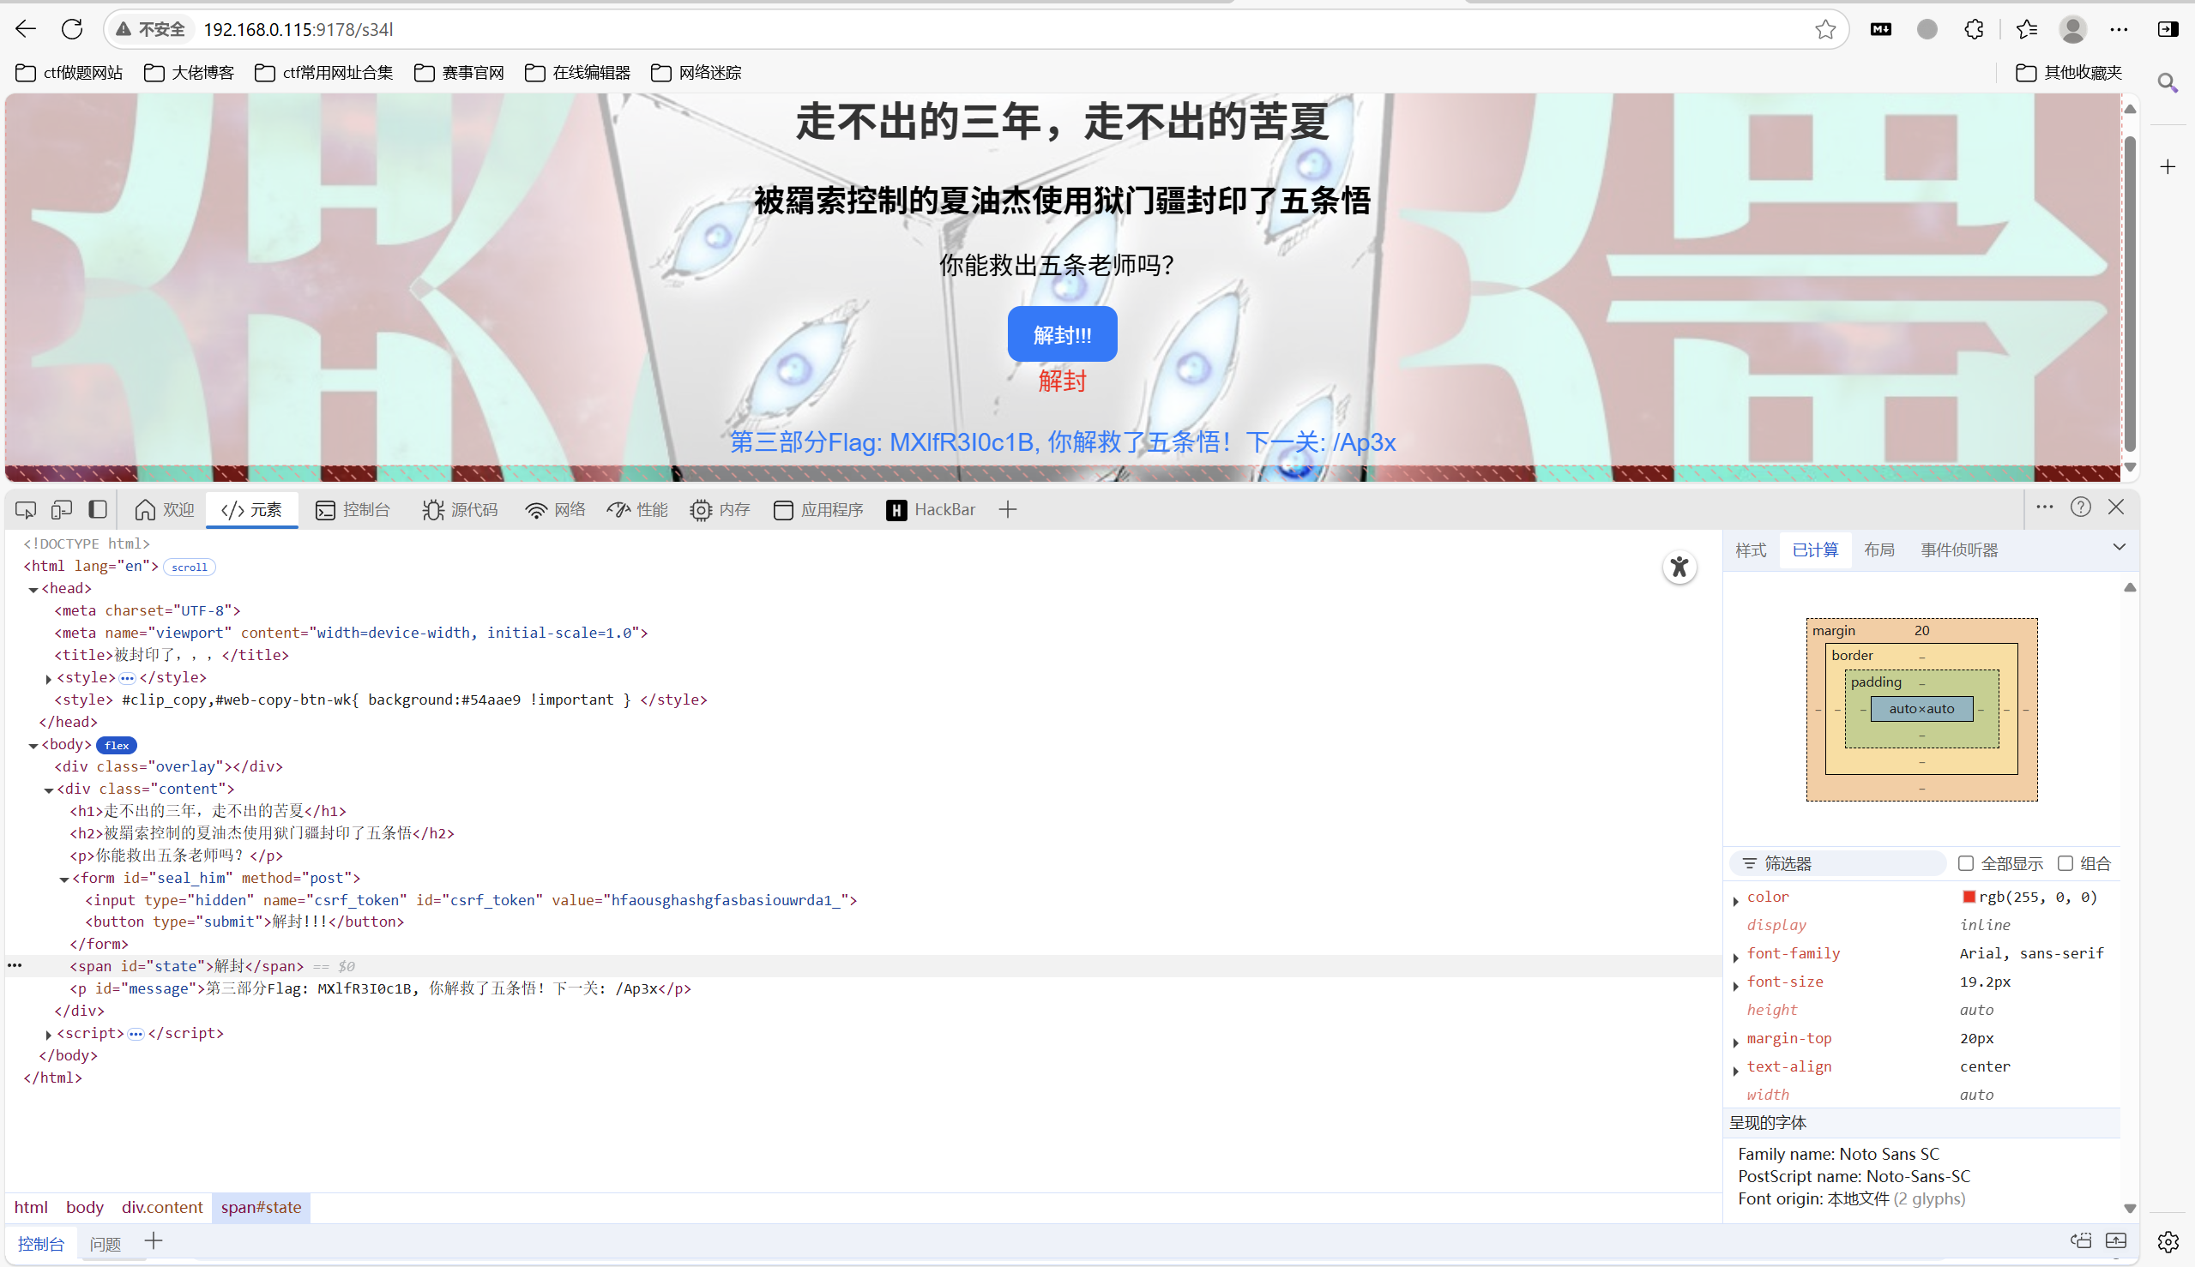Enable the 全部显示 checkbox
Screen dimensions: 2195x1267
click(1966, 863)
